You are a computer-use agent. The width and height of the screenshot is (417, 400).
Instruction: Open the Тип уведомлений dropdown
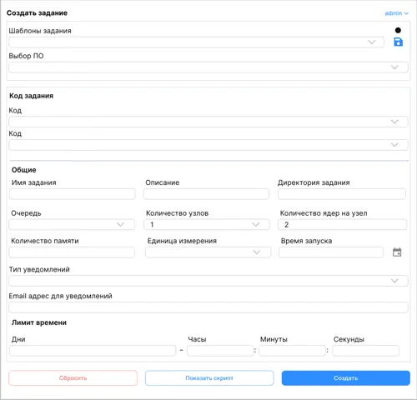pos(208,281)
